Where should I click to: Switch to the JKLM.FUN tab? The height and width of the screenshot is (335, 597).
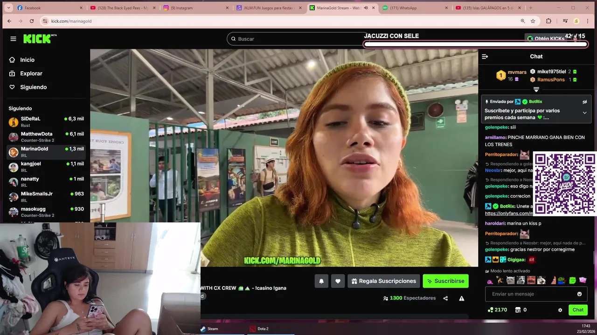(268, 8)
